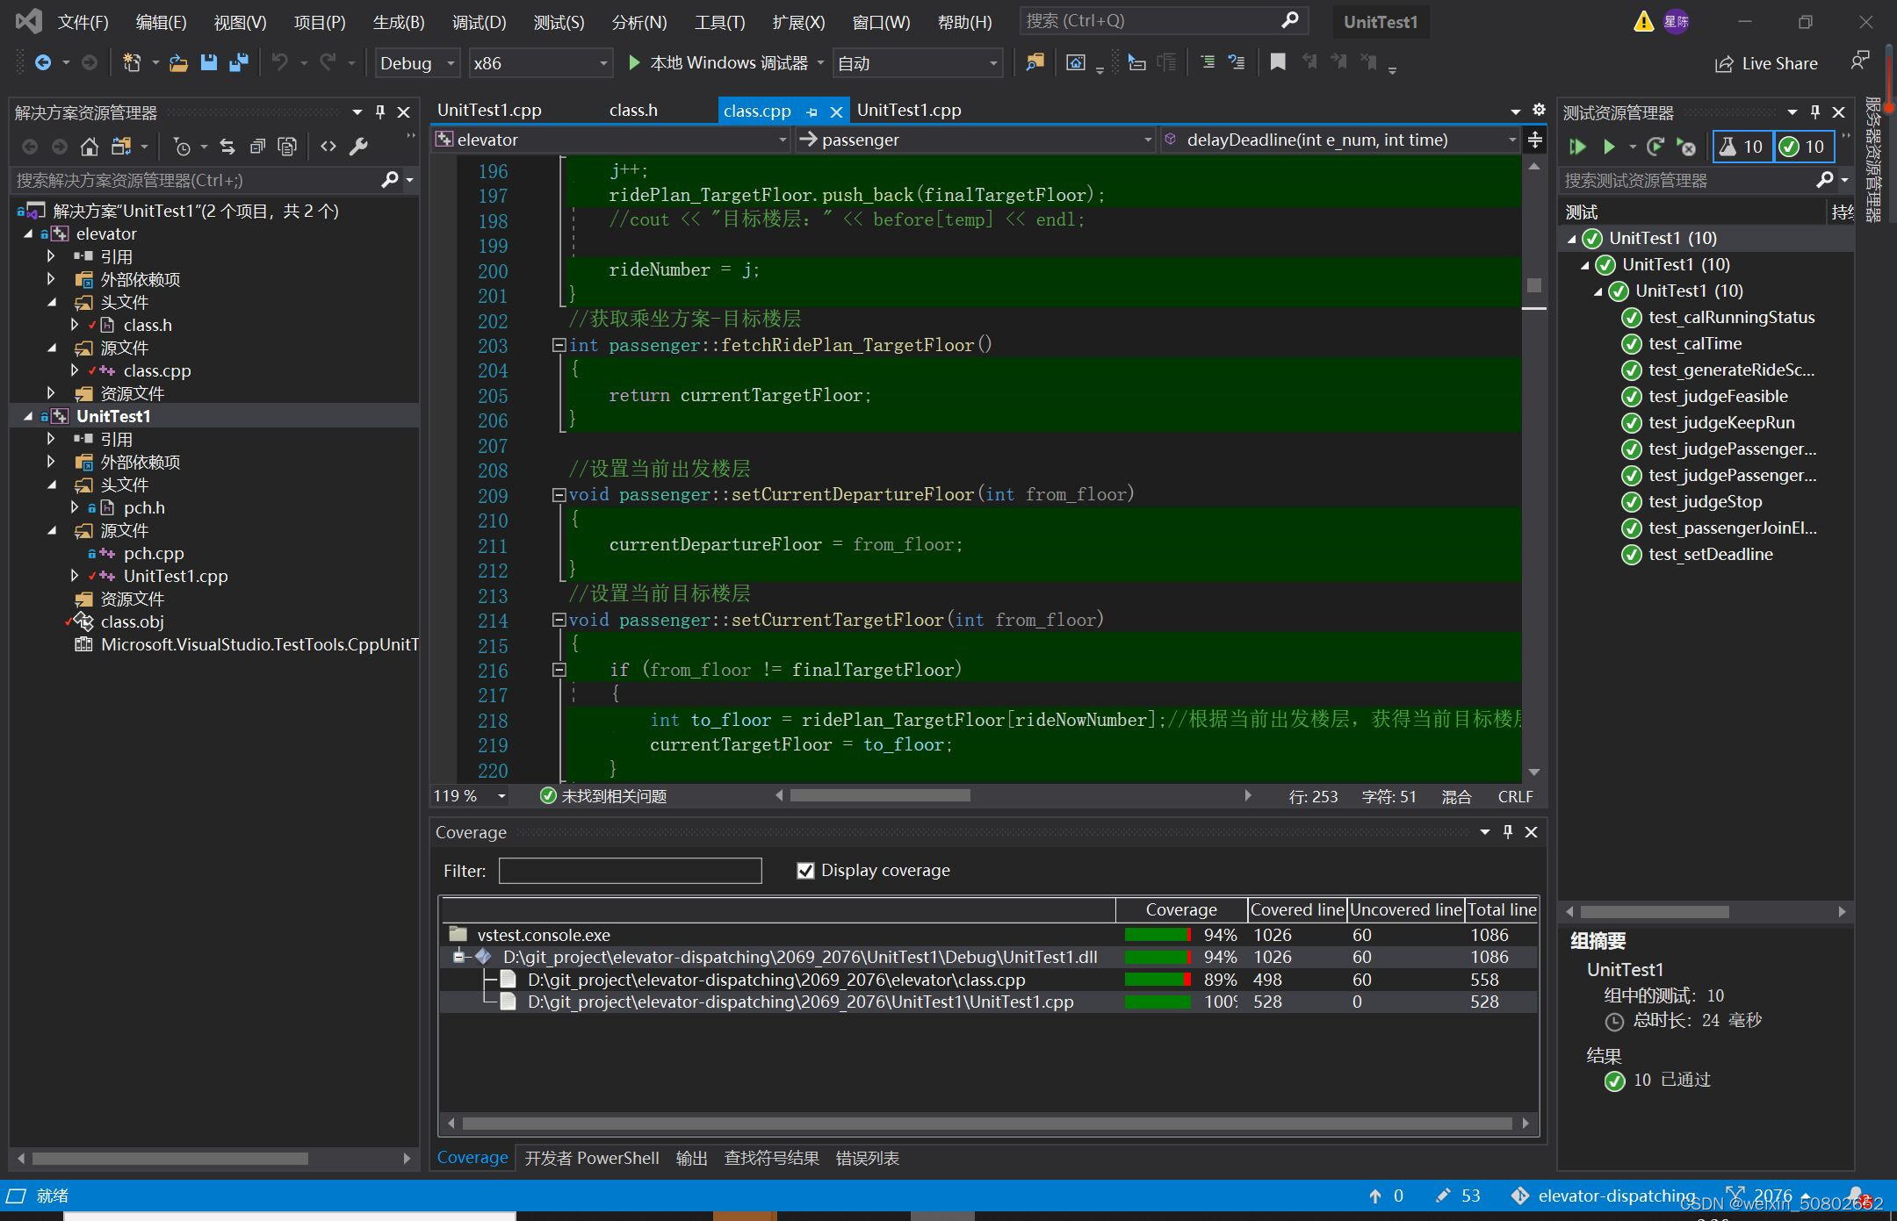
Task: Click the coverage Filter input field
Action: click(x=630, y=871)
